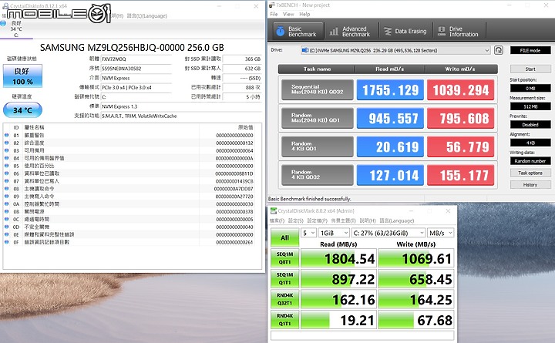The image size is (555, 343).
Task: Open benchmark History in TxBENCH
Action: point(530,185)
